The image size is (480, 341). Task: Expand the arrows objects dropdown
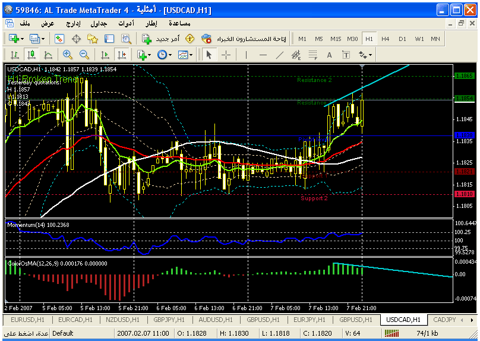click(x=371, y=55)
